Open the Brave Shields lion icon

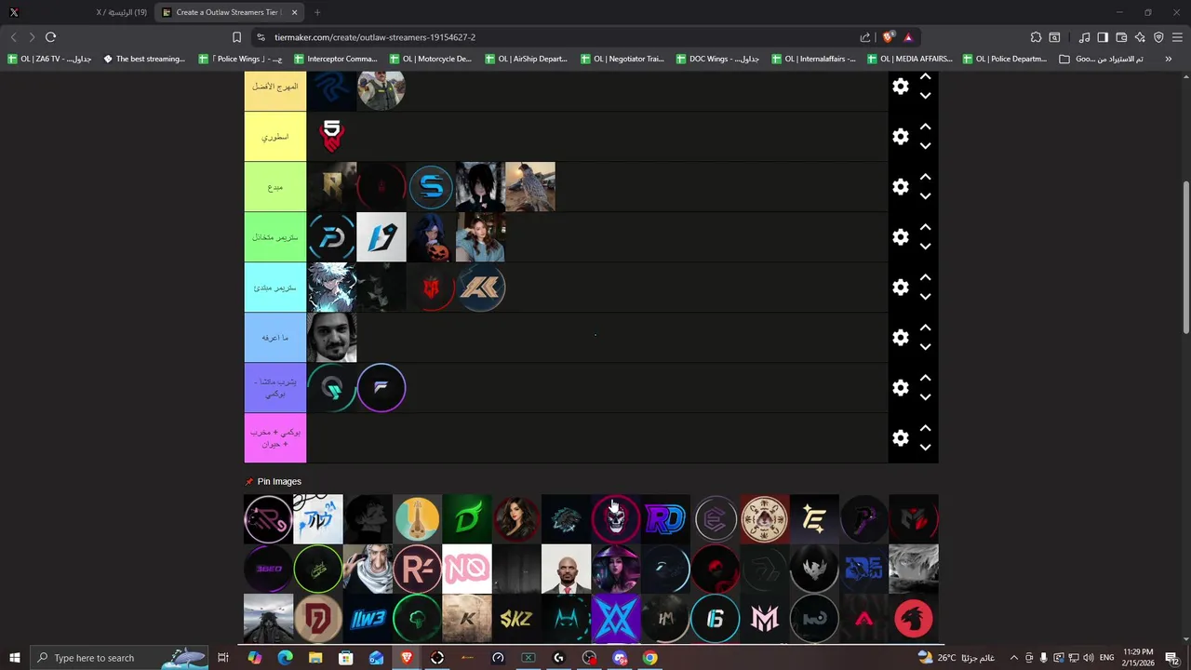tap(889, 37)
